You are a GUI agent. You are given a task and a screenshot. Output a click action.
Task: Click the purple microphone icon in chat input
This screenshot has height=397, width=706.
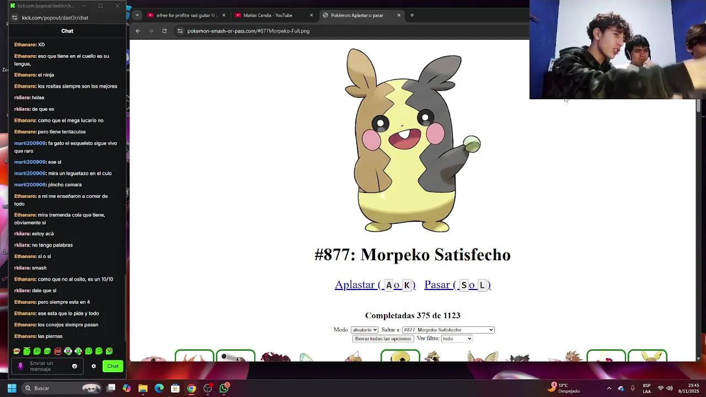(x=20, y=366)
